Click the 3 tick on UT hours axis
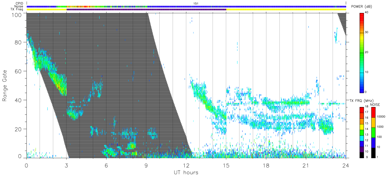Image resolution: width=389 pixels, height=179 pixels. click(66, 165)
